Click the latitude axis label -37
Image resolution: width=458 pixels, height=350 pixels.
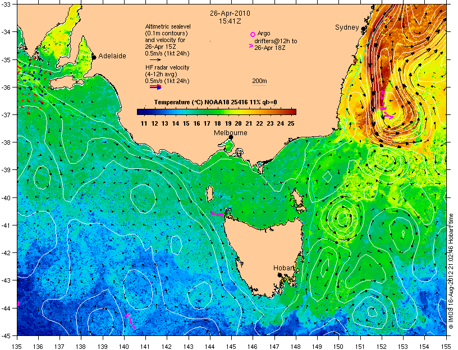coord(6,115)
